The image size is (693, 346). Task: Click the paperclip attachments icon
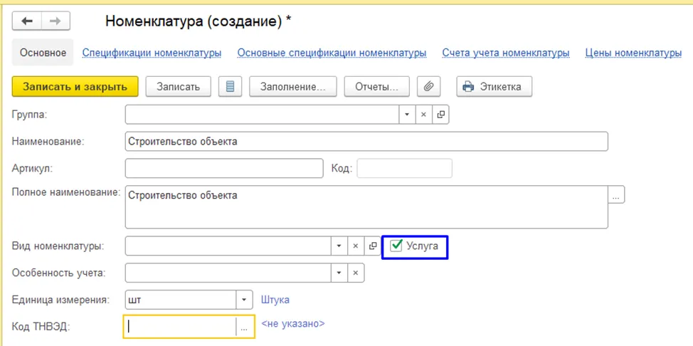click(x=428, y=86)
